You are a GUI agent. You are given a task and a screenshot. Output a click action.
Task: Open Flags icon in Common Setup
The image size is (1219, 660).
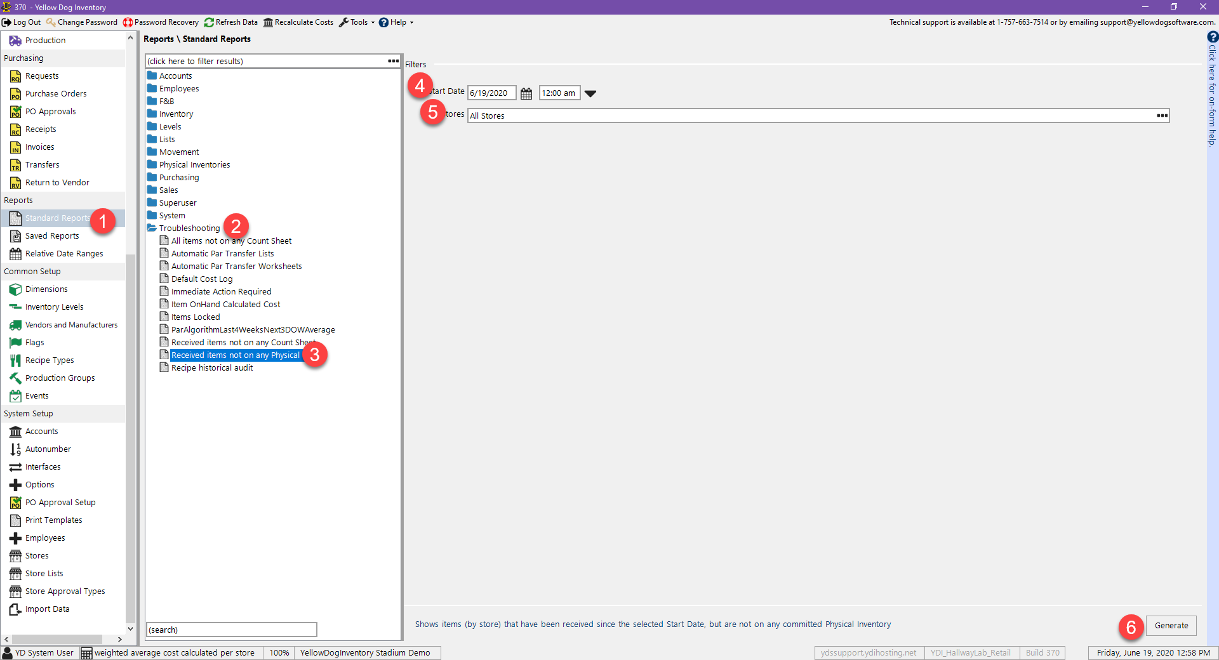[15, 343]
